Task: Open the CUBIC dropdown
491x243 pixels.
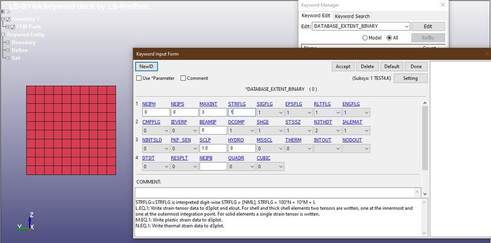Action: coord(270,166)
